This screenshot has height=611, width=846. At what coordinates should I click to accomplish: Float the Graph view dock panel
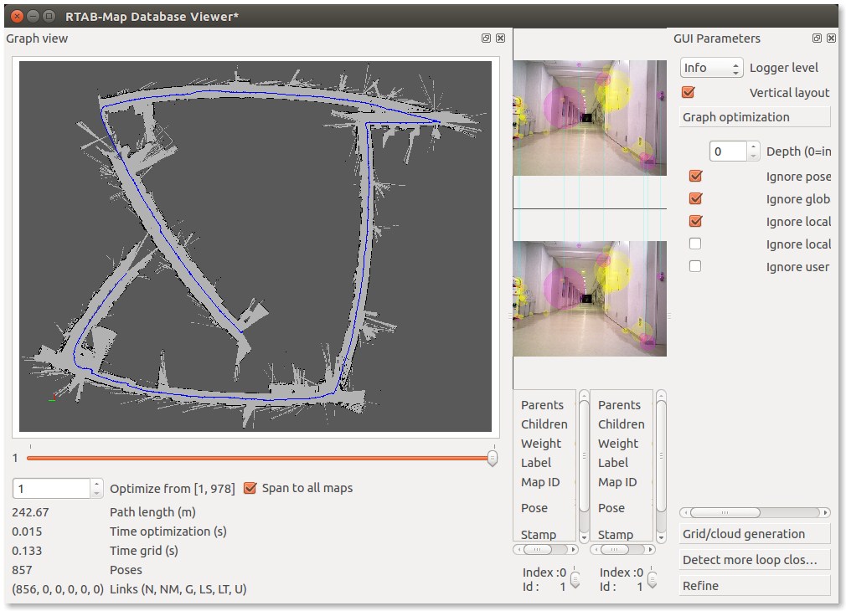pos(487,39)
